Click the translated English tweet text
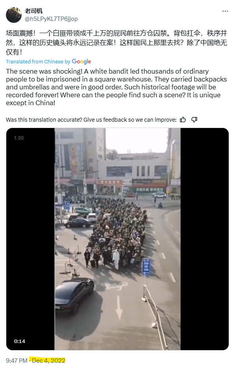The width and height of the screenshot is (235, 371). click(117, 87)
